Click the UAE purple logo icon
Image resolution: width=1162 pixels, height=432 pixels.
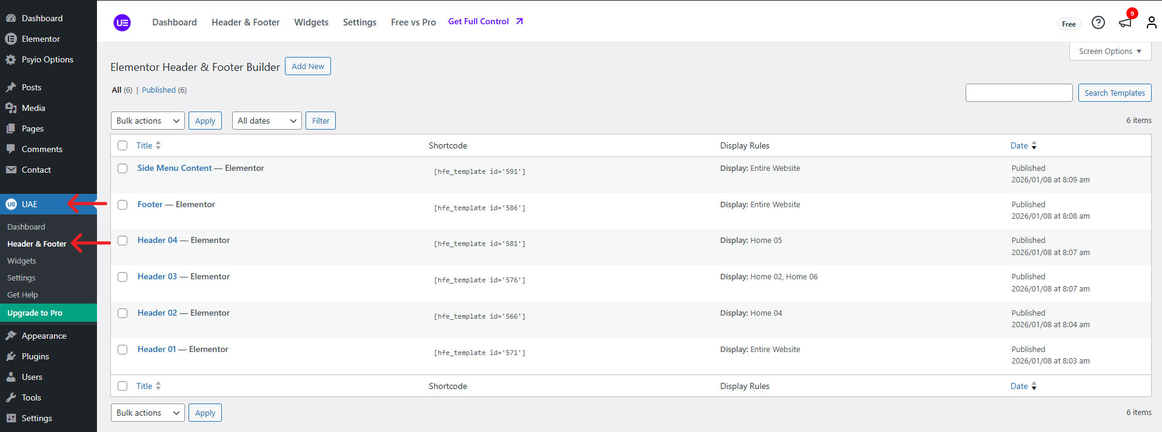coord(122,23)
